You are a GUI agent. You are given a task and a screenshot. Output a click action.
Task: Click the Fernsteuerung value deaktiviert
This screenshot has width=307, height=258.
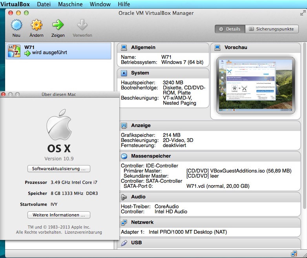pos(174,145)
